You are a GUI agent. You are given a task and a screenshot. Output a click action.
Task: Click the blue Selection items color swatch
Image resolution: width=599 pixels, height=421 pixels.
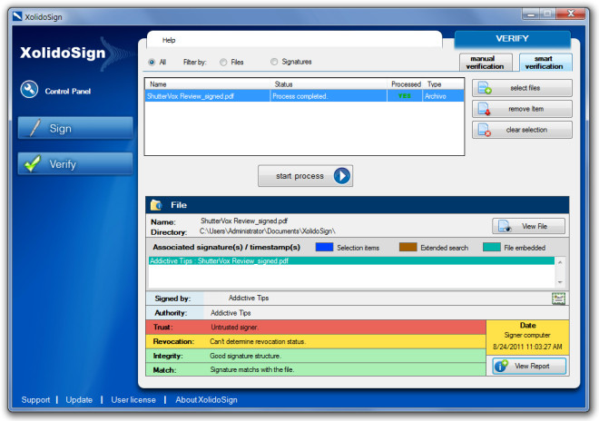click(324, 247)
